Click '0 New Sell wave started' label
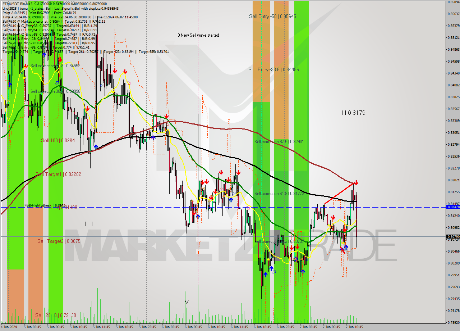Viewport: 460px width, 331px height. [198, 35]
